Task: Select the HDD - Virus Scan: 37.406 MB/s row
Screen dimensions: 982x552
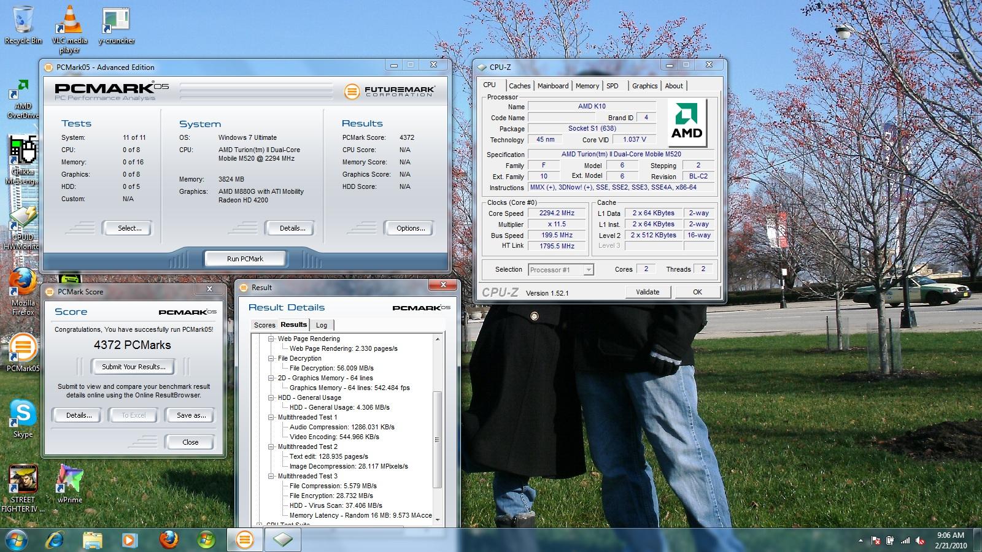Action: click(336, 505)
